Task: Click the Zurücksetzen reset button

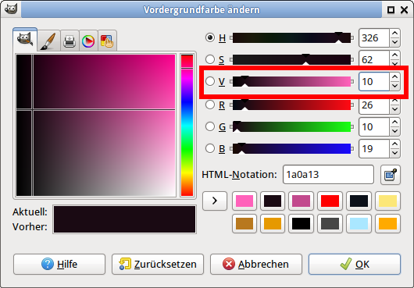Action: click(x=158, y=264)
